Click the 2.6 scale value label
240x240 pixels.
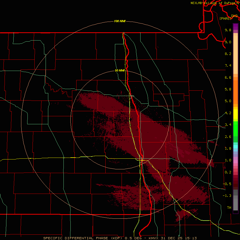click(228, 137)
